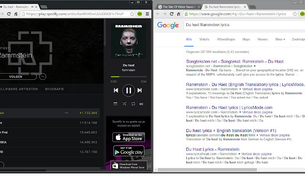
Task: Open Du Hast English Translation LyricsMode result
Action: tap(245, 85)
